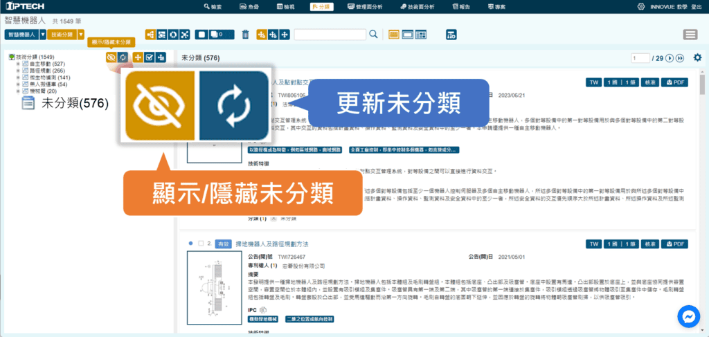Click the magnifier search icon

pos(373,35)
